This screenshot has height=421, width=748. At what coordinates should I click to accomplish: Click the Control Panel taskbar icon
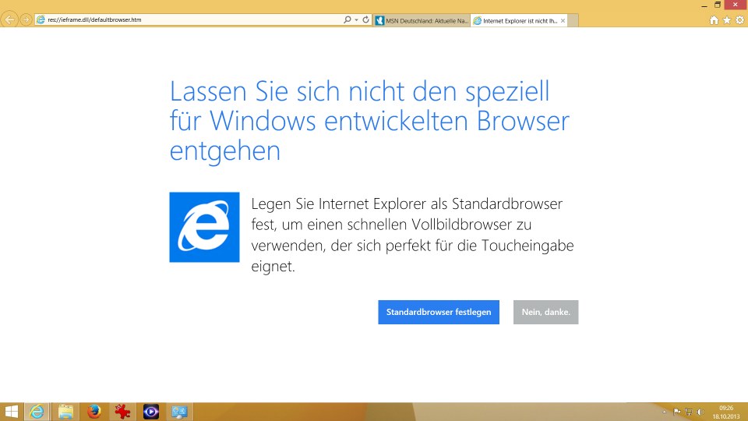179,412
